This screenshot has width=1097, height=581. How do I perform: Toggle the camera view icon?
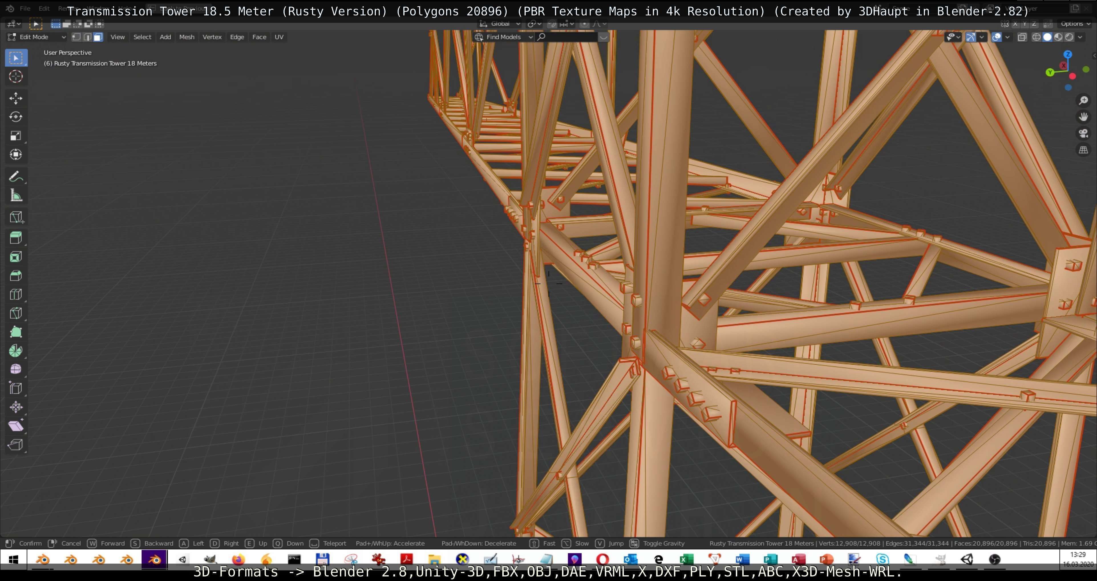(1083, 133)
